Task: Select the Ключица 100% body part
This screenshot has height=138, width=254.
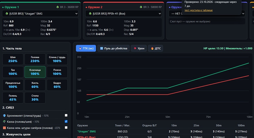Action: [35, 72]
